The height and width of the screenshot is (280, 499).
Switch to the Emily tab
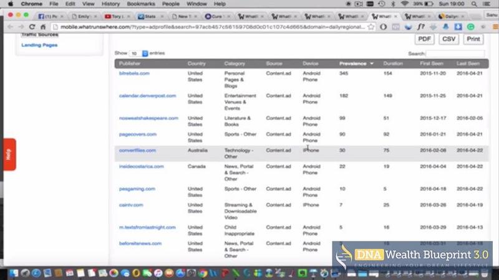[84, 16]
